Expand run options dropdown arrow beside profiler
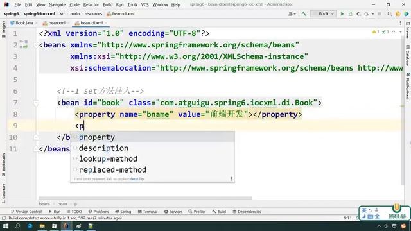 coord(372,14)
